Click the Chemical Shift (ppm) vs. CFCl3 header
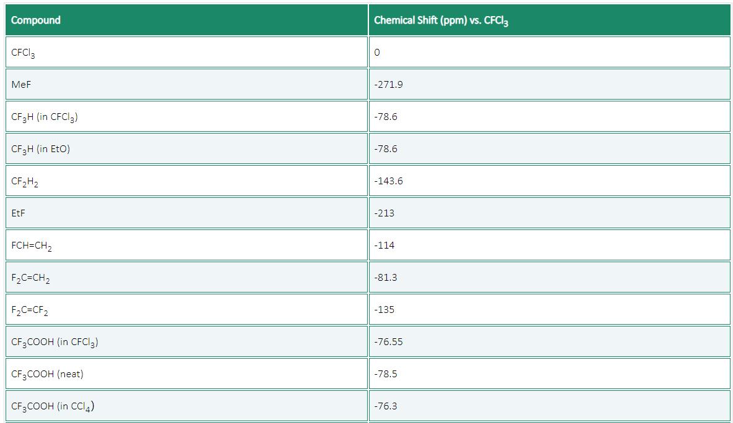 coord(549,20)
